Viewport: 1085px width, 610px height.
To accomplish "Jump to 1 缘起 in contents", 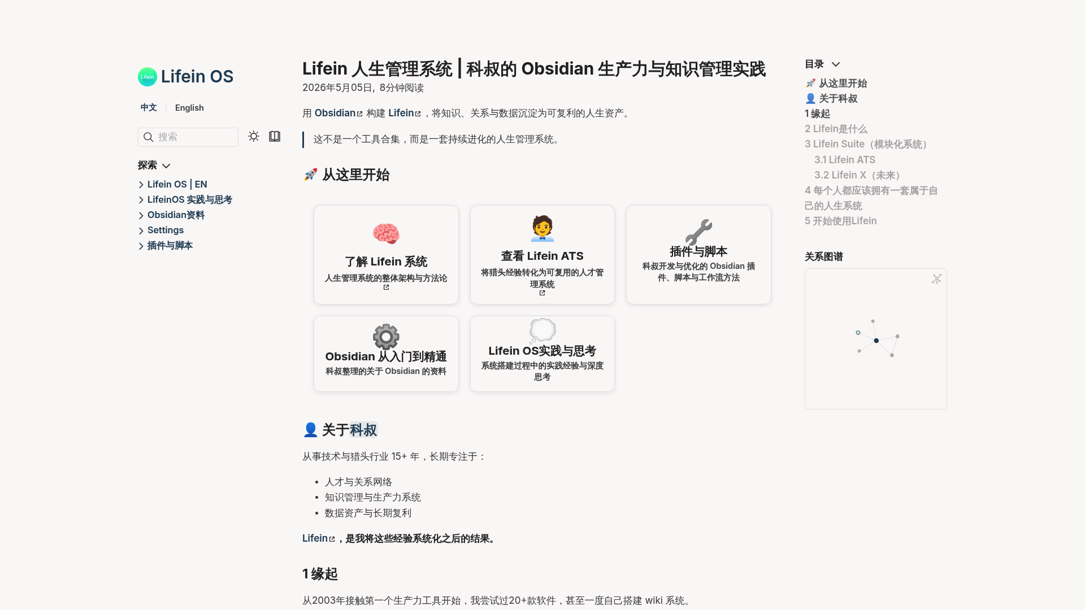I will pyautogui.click(x=817, y=114).
